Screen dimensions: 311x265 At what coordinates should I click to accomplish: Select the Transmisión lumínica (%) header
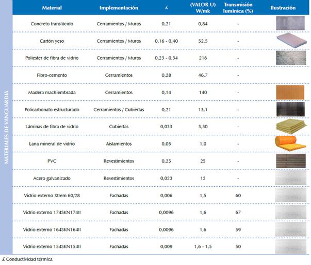[x=238, y=8]
